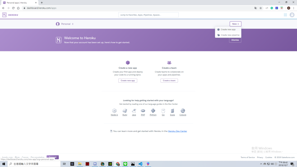Viewport: 297px width, 167px height.
Task: Open the Go language guide
Action: (x=163, y=115)
